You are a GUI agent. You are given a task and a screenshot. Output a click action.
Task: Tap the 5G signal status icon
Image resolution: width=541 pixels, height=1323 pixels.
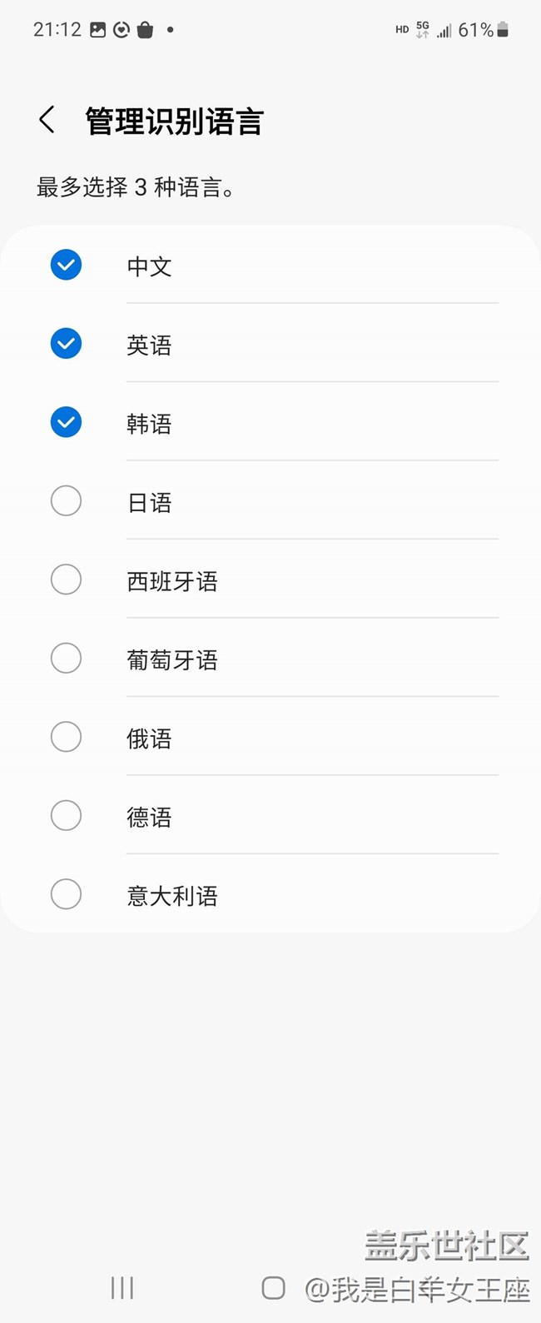click(x=423, y=30)
